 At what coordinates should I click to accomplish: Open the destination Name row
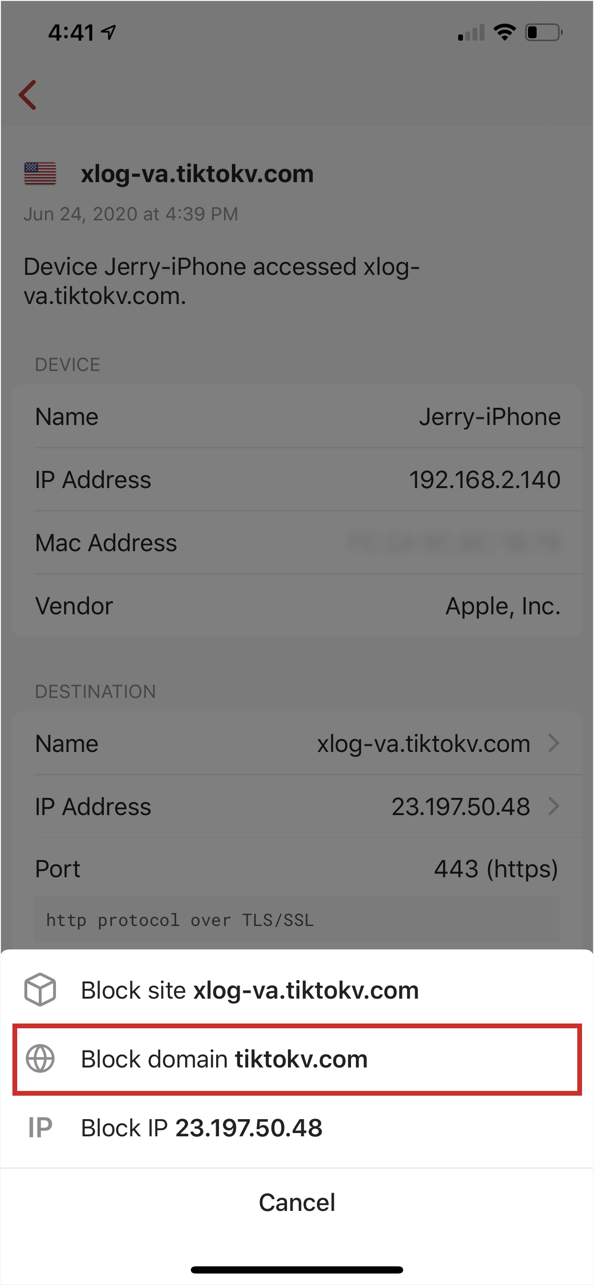pos(297,743)
